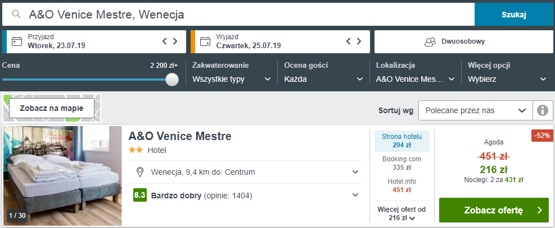Click the crossed-out 451 zł price
The height and width of the screenshot is (228, 555).
pyautogui.click(x=494, y=156)
